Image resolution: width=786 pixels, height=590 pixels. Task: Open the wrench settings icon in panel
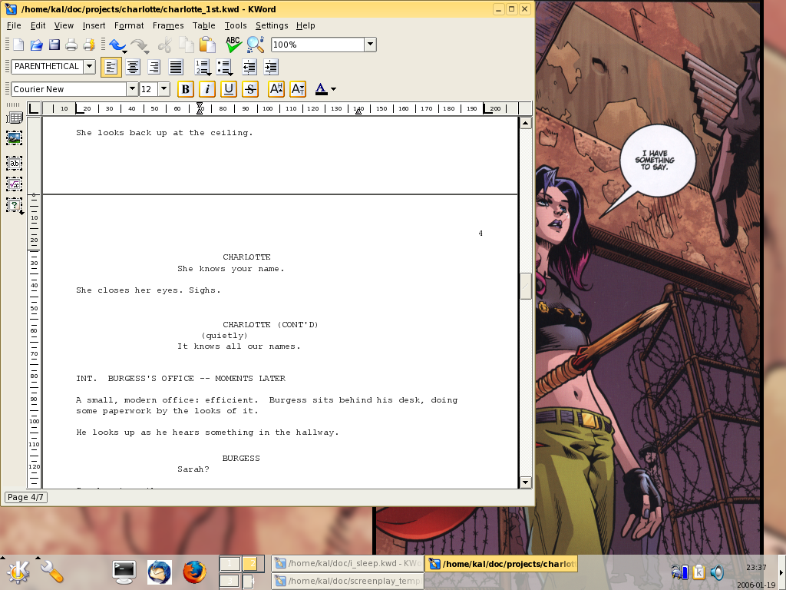coord(51,572)
